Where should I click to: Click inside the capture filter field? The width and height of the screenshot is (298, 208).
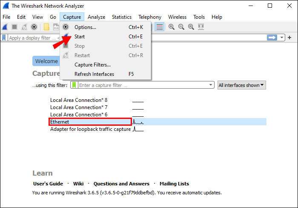pyautogui.click(x=143, y=85)
